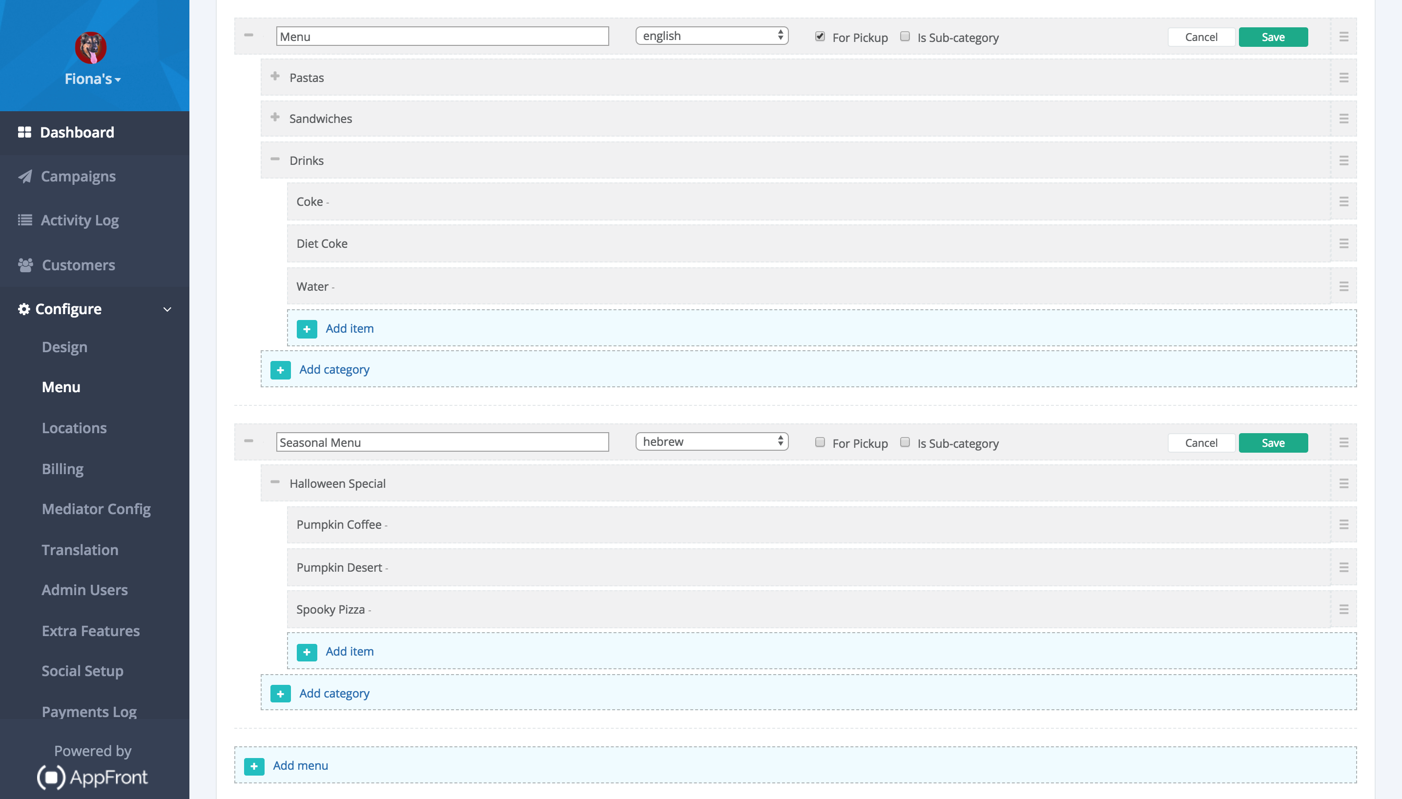This screenshot has height=799, width=1402.
Task: Click the Activity Log list icon
Action: (25, 220)
